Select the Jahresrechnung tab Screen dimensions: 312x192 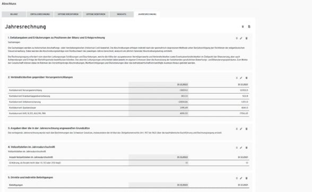[147, 14]
